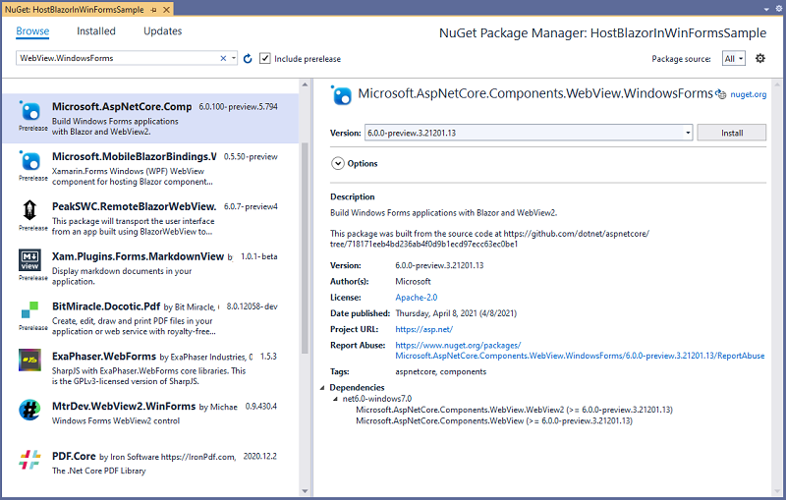Click the package list scrollbar thumb

coord(305,249)
